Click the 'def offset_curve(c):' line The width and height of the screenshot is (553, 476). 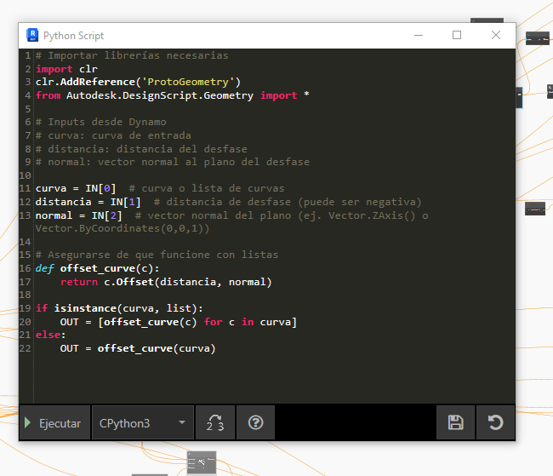pyautogui.click(x=97, y=268)
